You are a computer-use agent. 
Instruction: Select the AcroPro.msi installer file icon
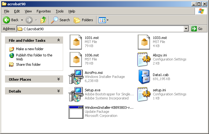click(x=76, y=77)
